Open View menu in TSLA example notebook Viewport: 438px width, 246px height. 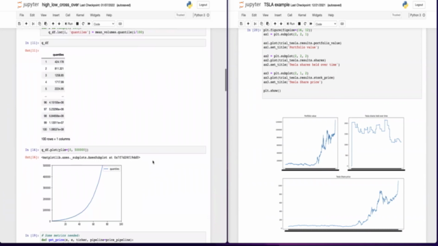point(266,15)
